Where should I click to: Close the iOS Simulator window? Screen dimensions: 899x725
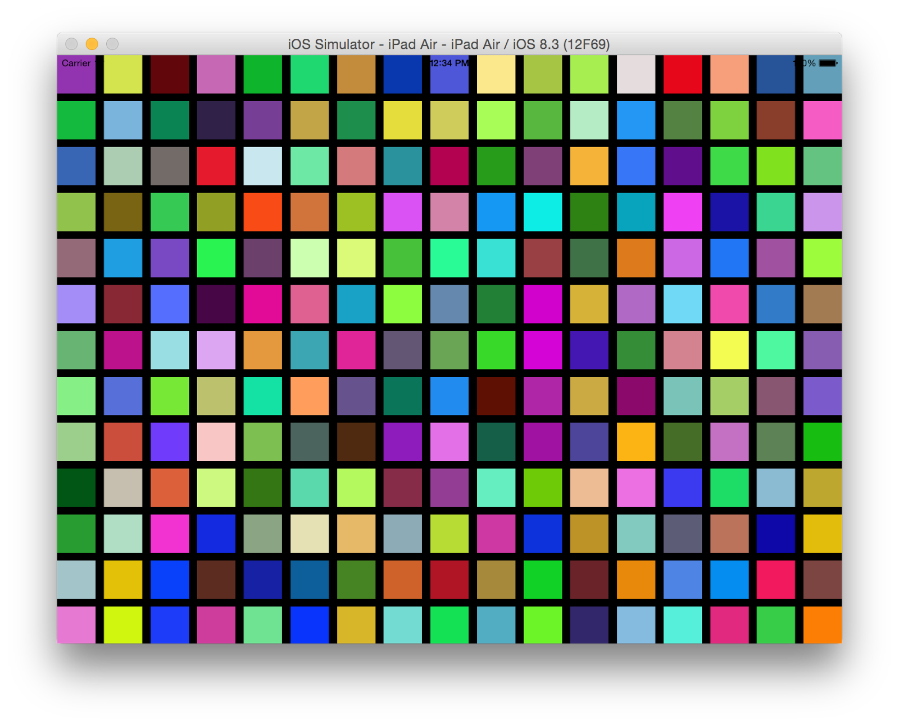[71, 44]
